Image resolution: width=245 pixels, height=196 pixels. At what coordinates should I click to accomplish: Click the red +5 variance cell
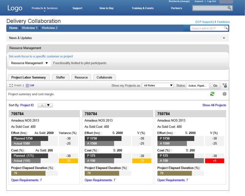pos(215,161)
